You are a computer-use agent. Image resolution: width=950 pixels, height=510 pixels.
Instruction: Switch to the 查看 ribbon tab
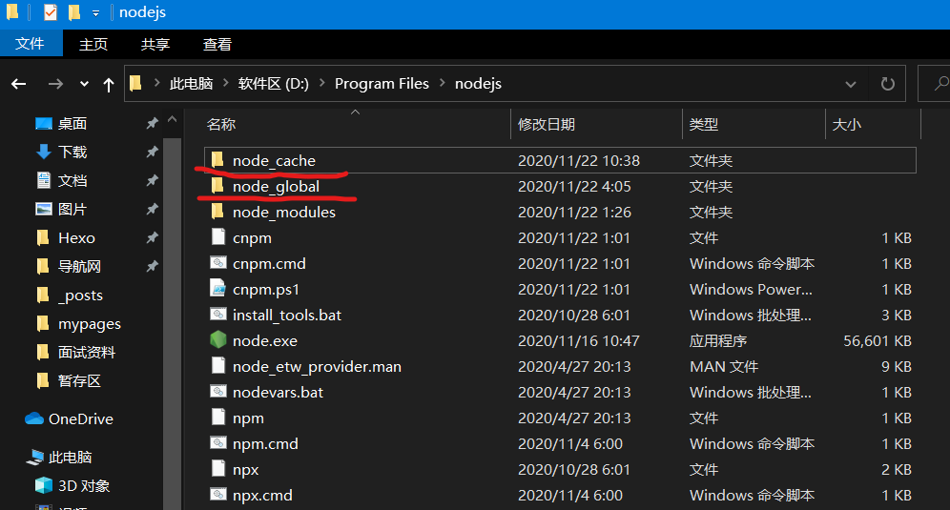click(x=217, y=44)
